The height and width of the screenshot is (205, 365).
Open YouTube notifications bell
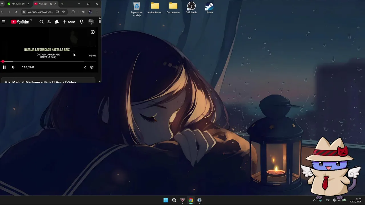[x=82, y=22]
